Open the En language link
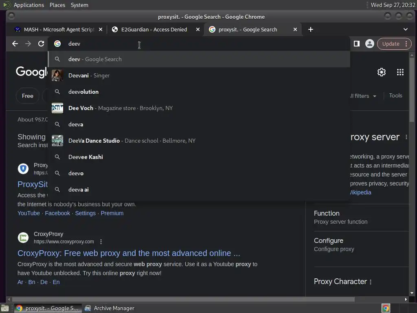Image resolution: width=417 pixels, height=313 pixels. coord(56,282)
